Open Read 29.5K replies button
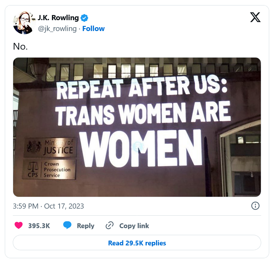Viewport: 274px width, 263px height. pos(137,243)
